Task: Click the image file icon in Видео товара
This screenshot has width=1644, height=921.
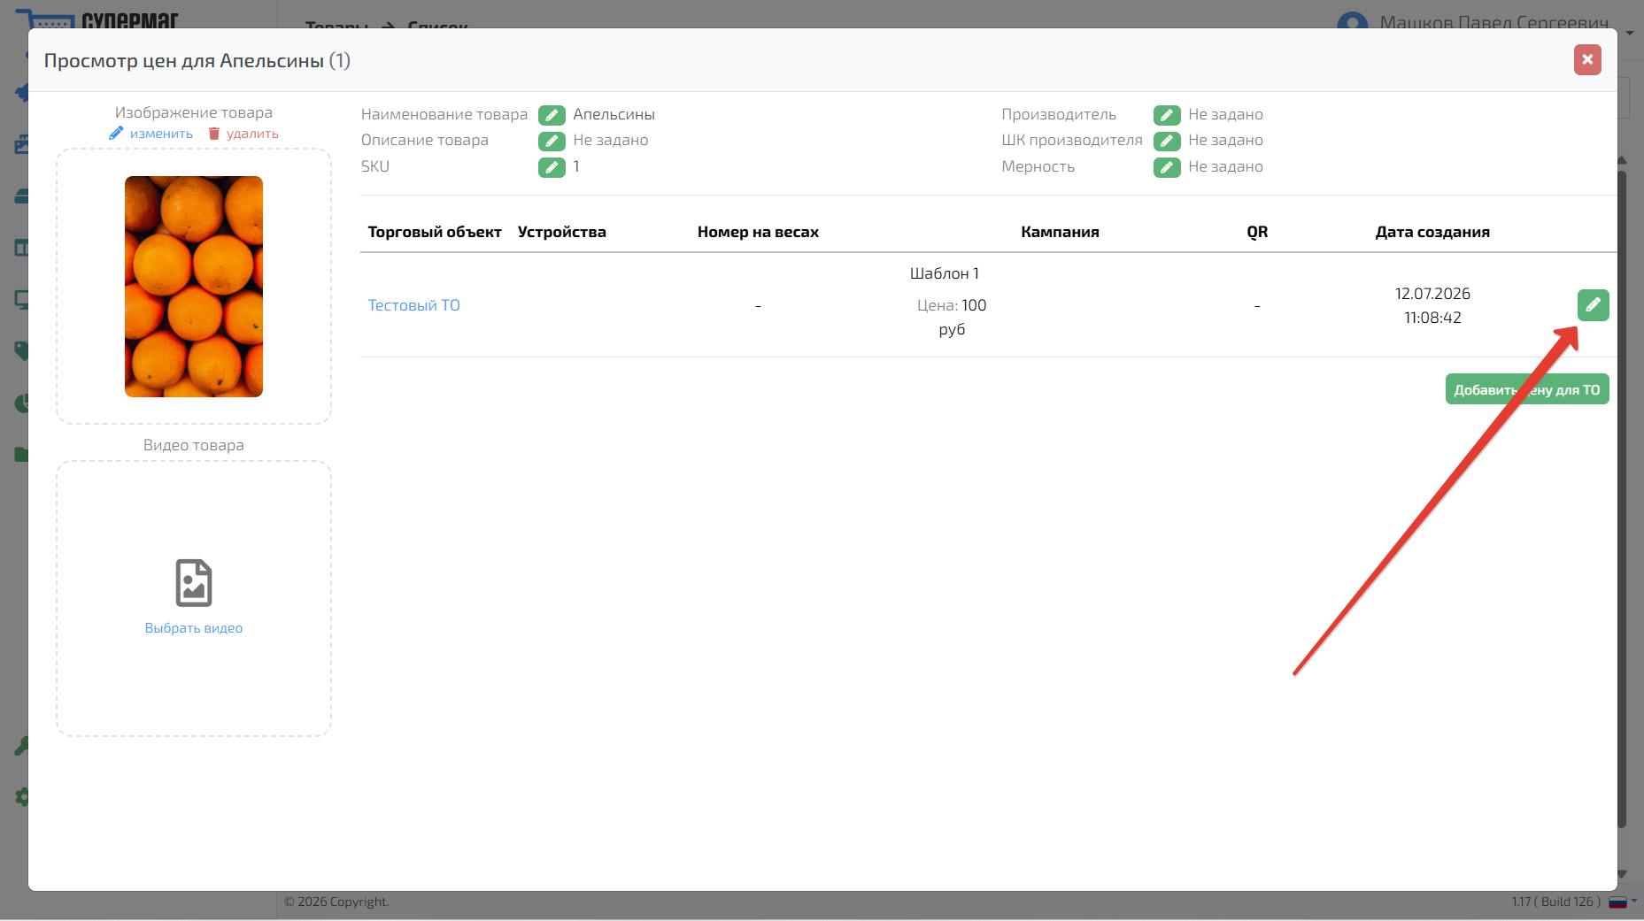Action: [x=194, y=583]
